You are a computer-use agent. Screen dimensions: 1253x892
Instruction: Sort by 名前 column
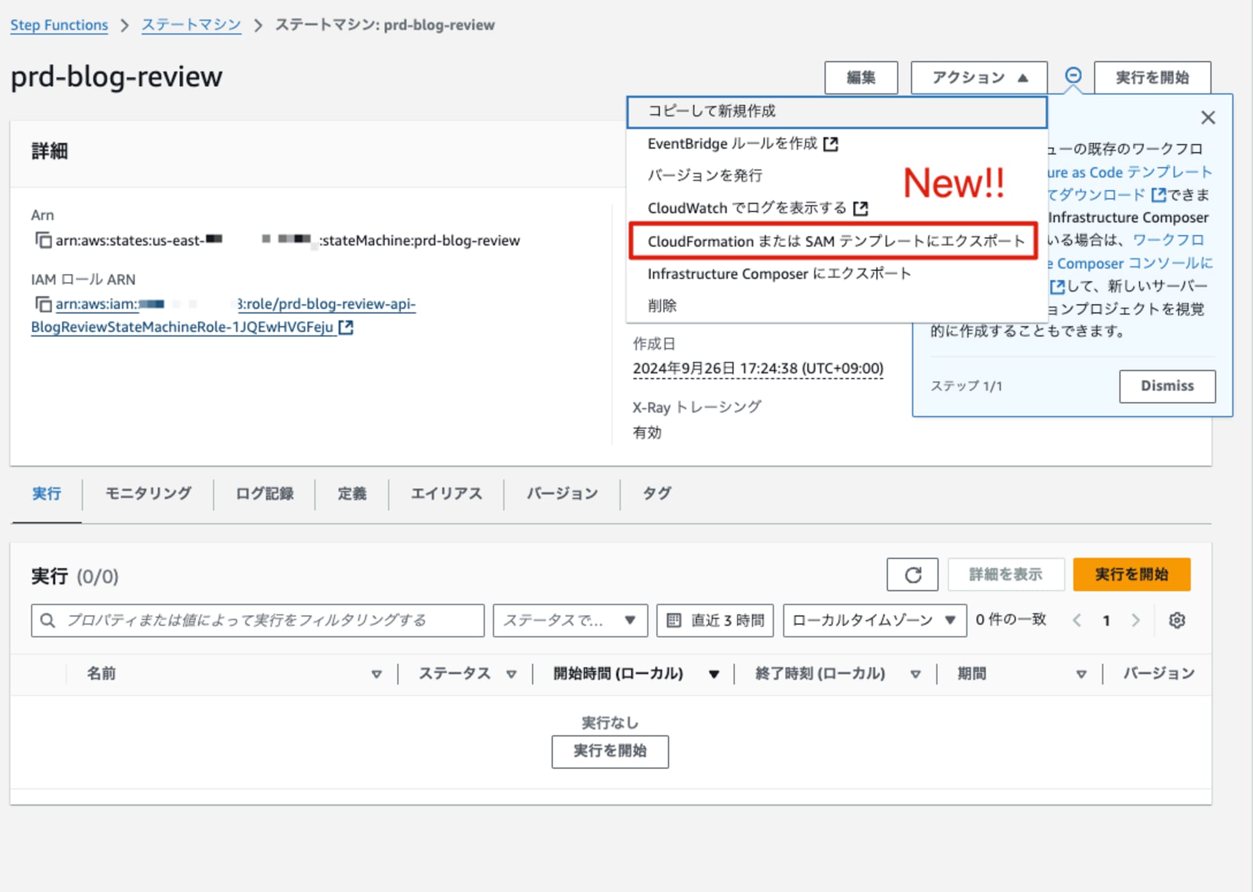point(377,674)
